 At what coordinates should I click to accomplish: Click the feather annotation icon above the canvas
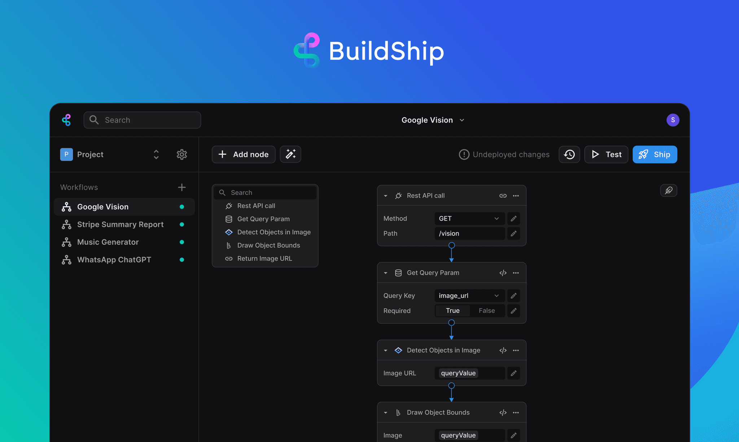[669, 190]
